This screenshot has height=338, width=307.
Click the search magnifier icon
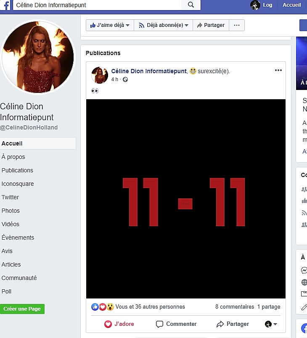click(x=191, y=5)
